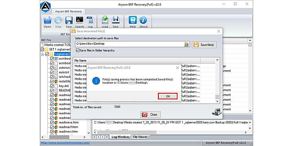This screenshot has height=146, width=293.
Task: Uncheck the ie4check file checkbox
Action: [x=52, y=77]
